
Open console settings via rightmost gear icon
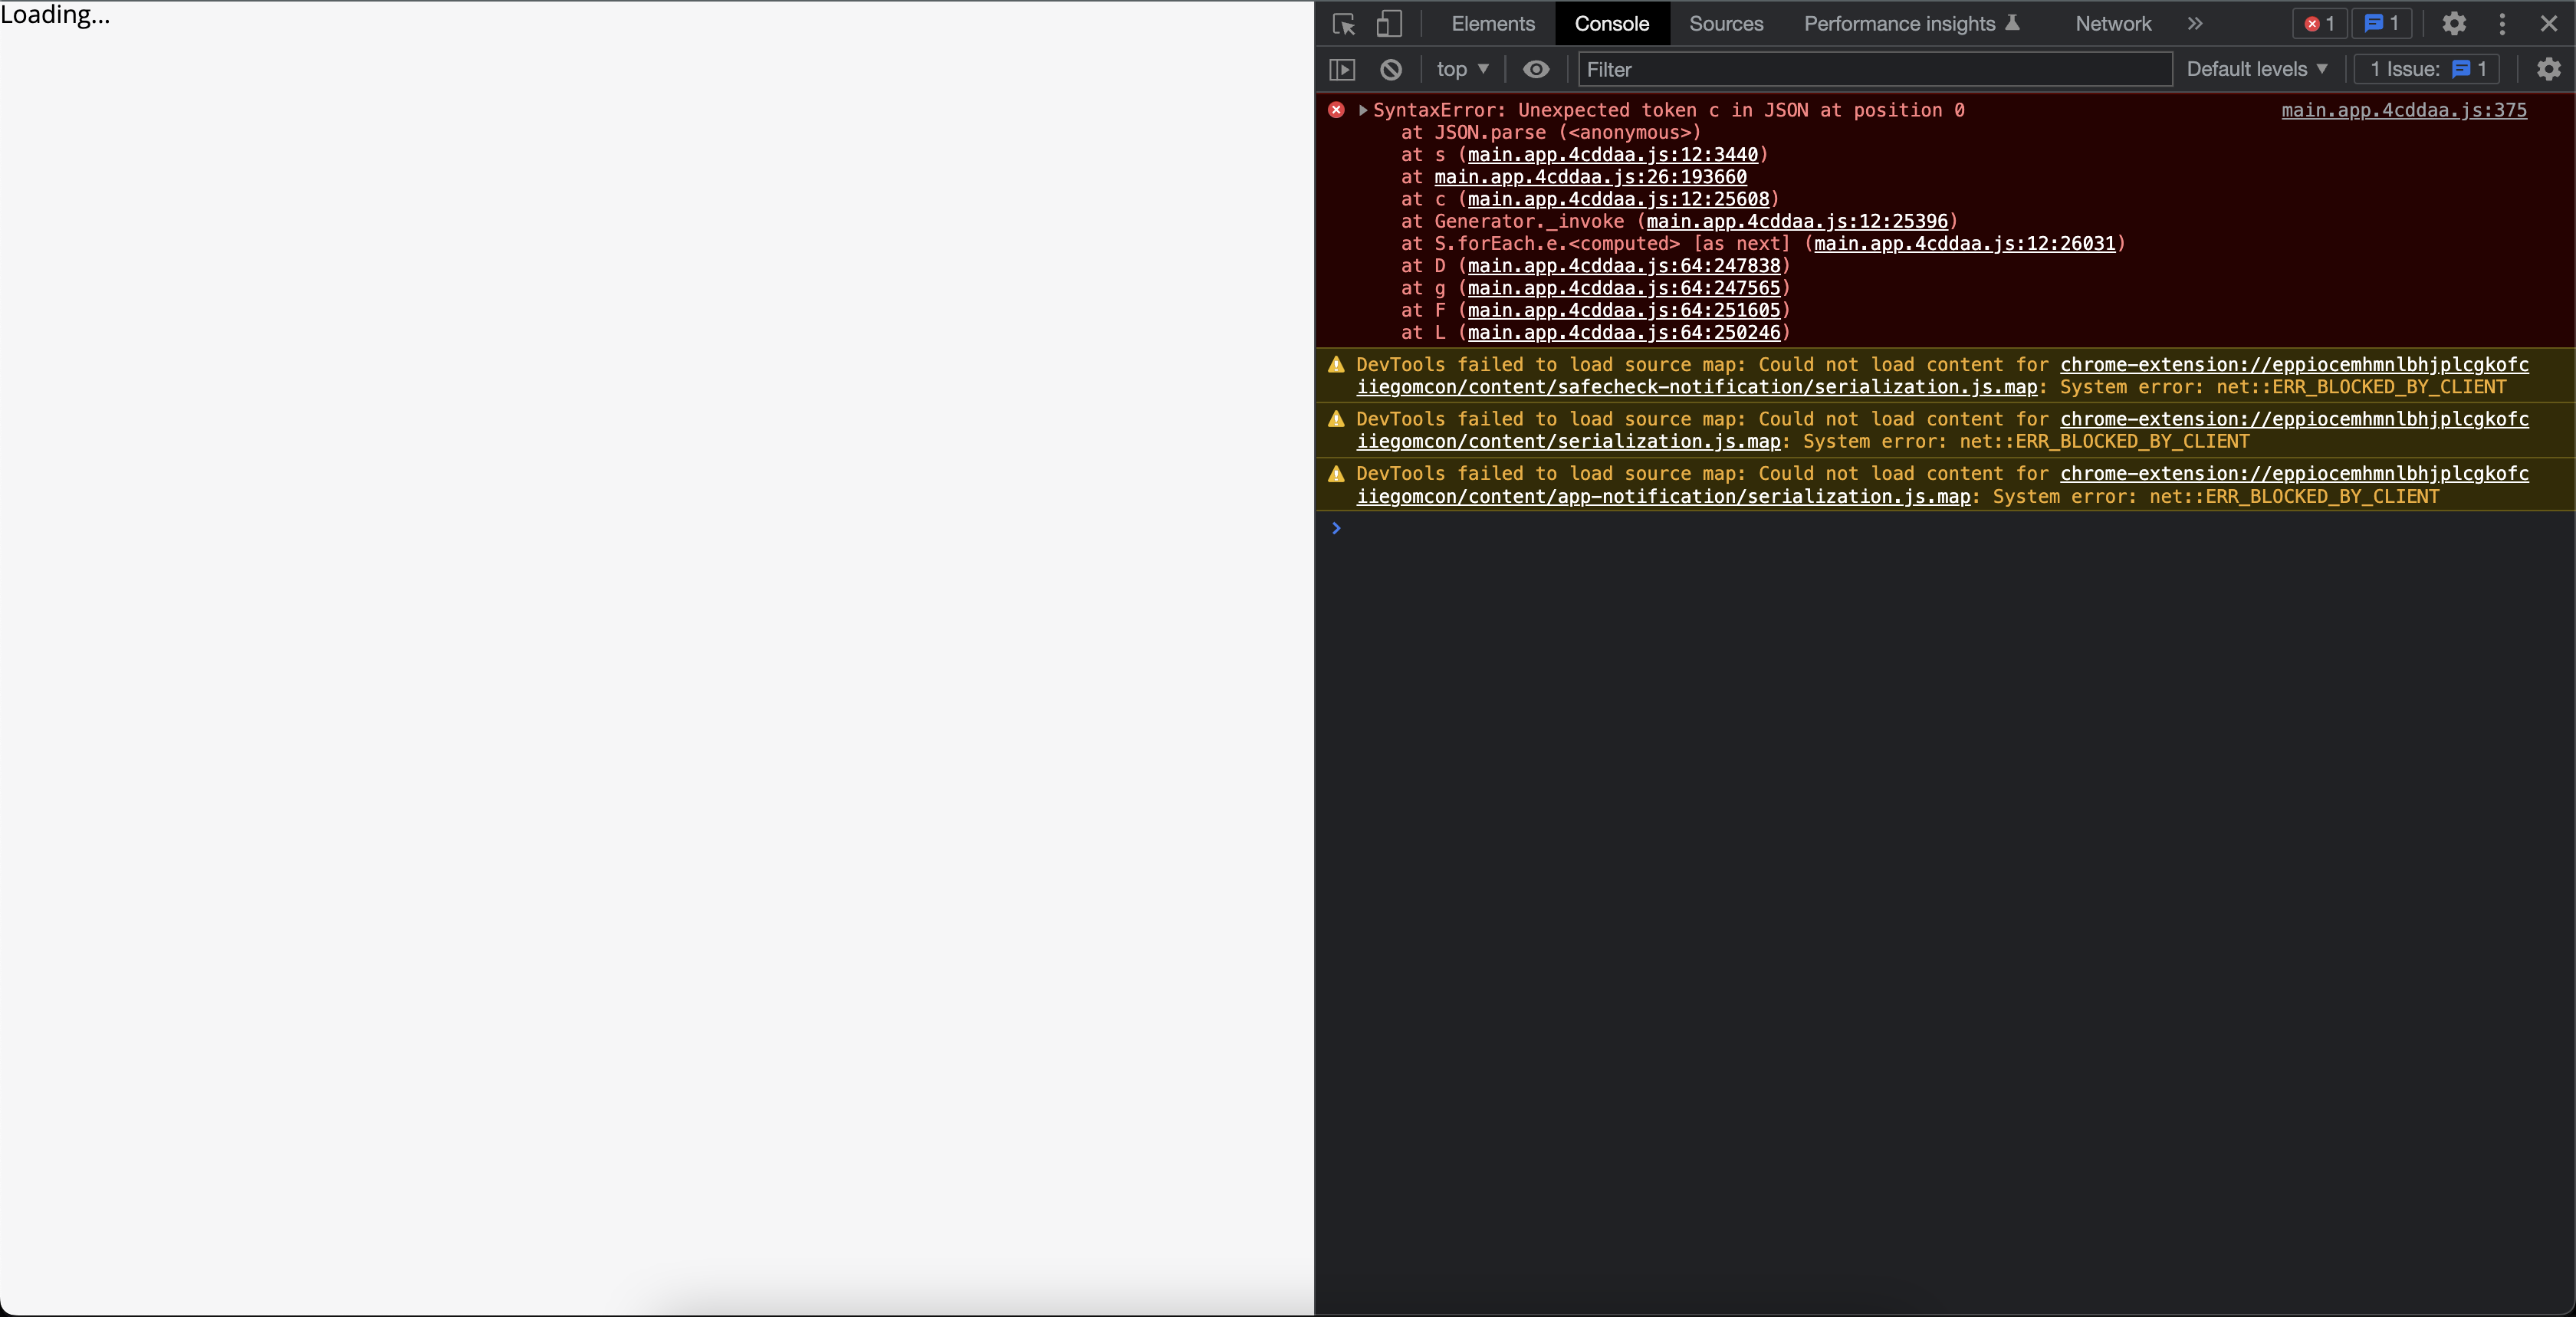coord(2548,69)
